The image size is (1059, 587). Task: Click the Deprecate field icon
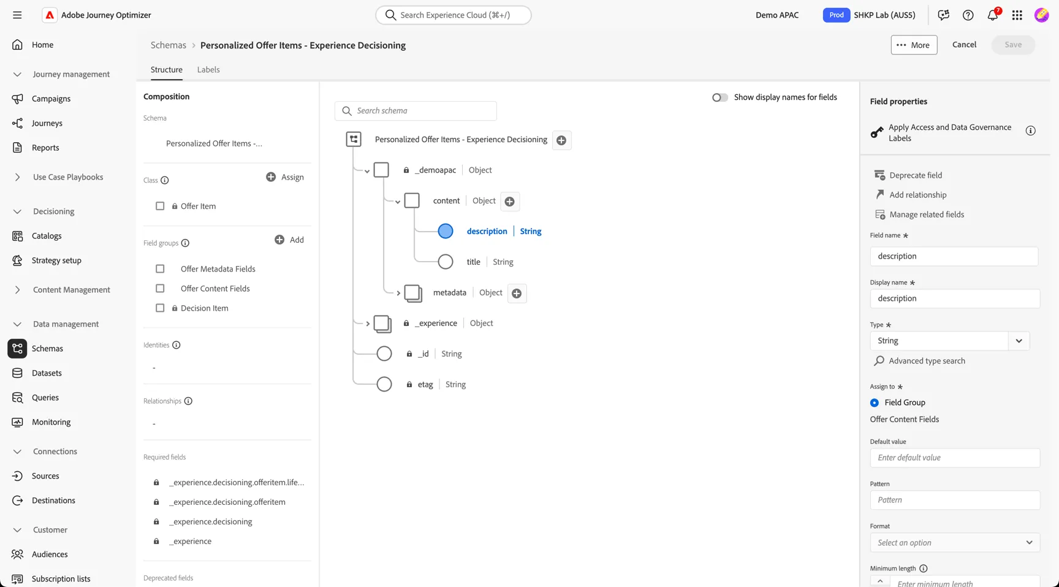(879, 175)
